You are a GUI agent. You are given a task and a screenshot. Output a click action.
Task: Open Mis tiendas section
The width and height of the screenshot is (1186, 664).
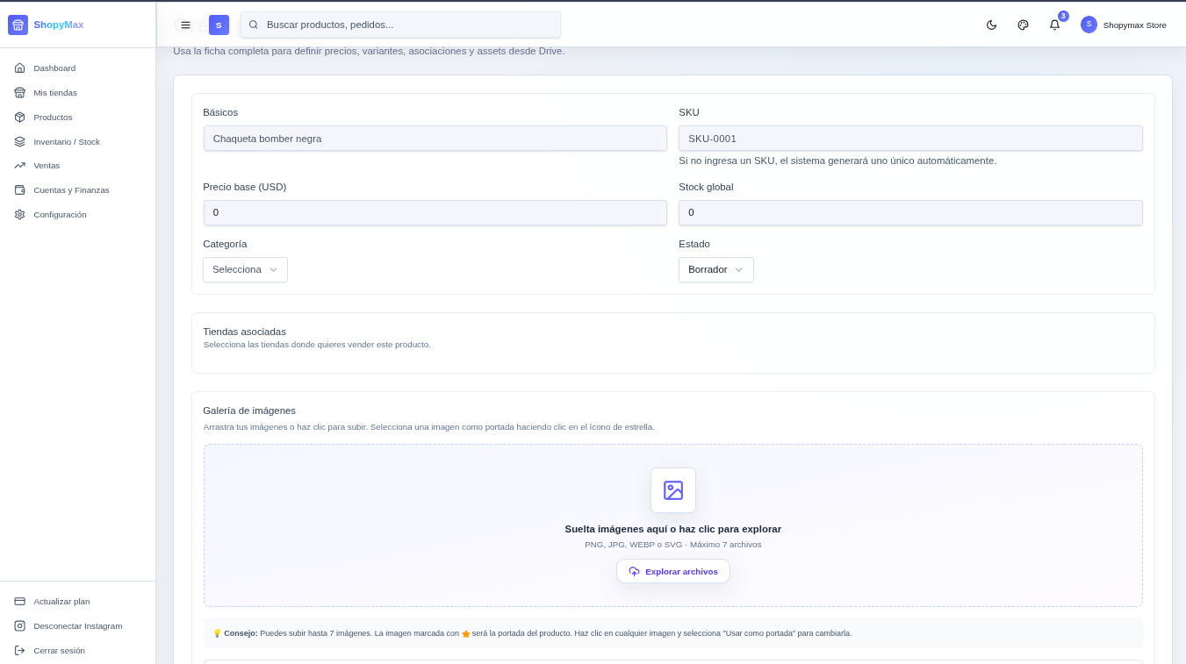54,92
